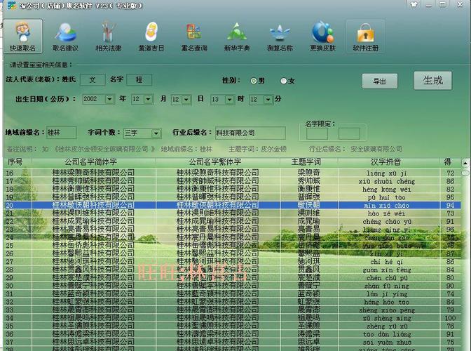471x351 pixels.
Task: Select the 男 gender radio button
Action: pyautogui.click(x=254, y=81)
